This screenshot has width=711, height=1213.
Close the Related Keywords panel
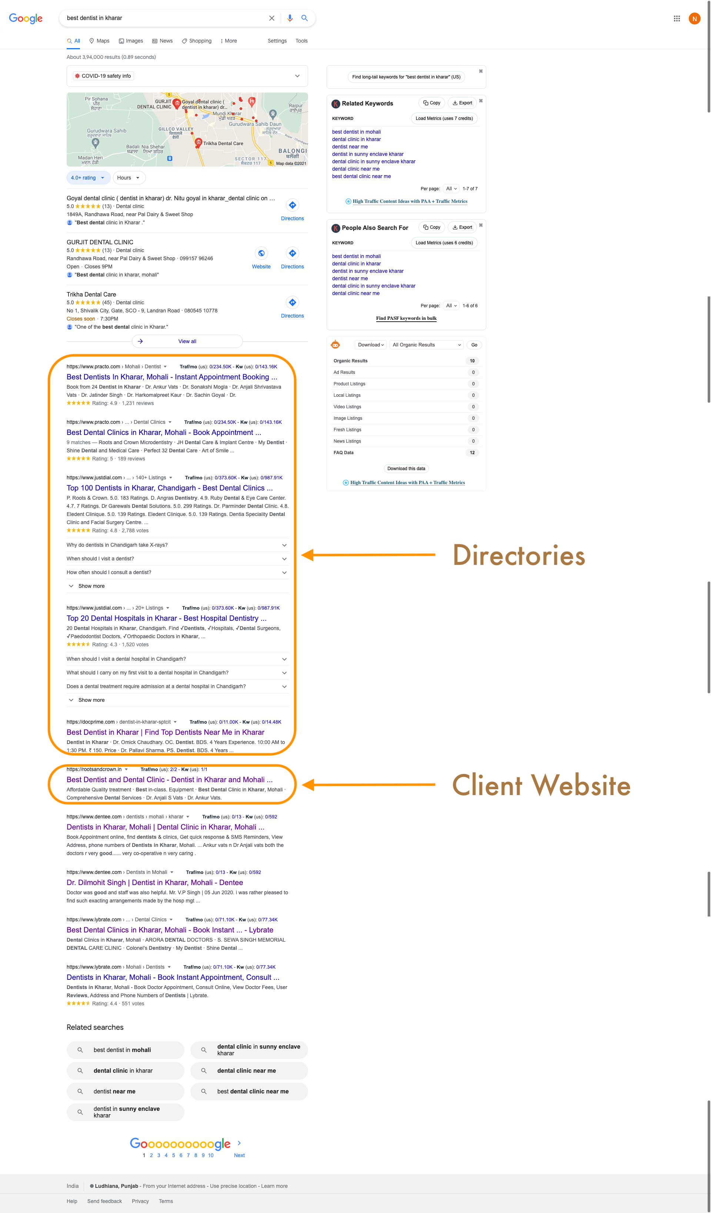click(480, 101)
